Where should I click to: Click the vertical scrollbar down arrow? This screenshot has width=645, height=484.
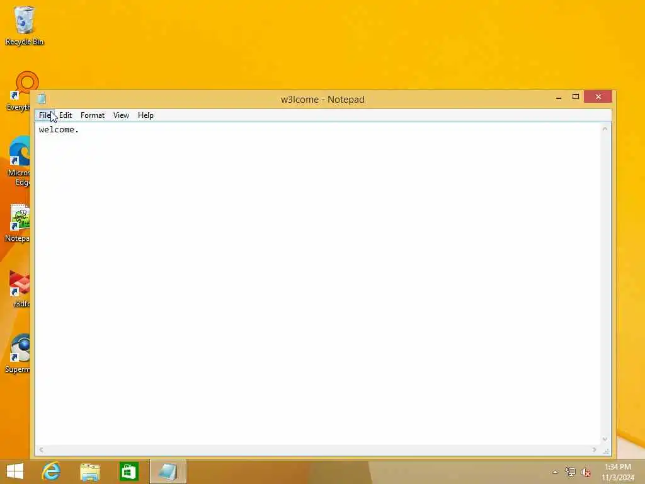[x=605, y=439]
